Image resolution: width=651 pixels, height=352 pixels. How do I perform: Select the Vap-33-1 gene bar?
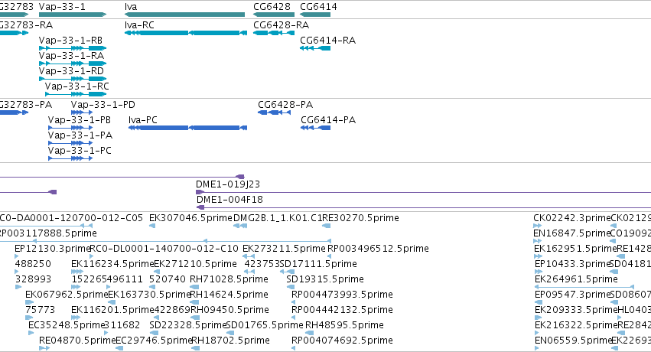tap(73, 15)
